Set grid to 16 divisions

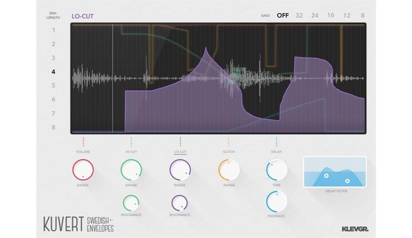click(x=331, y=15)
